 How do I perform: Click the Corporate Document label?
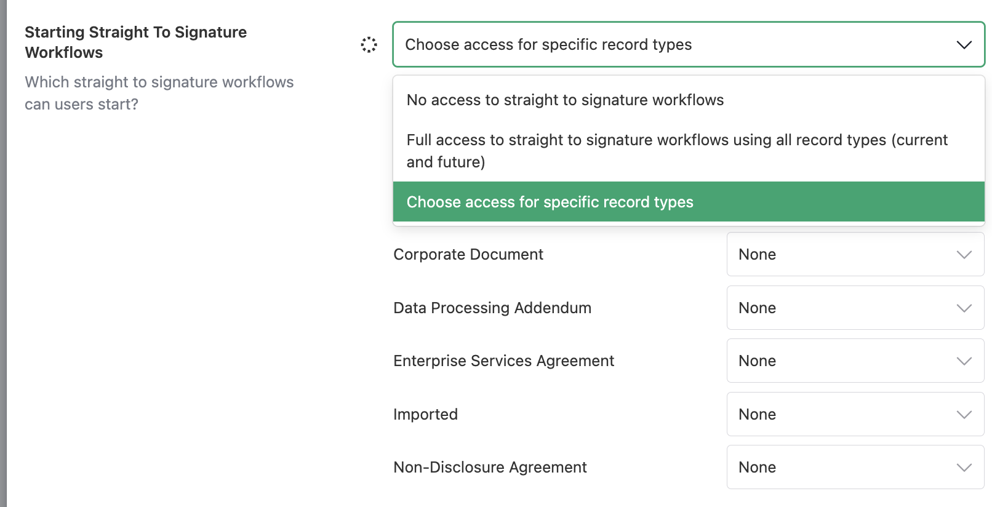click(x=468, y=254)
